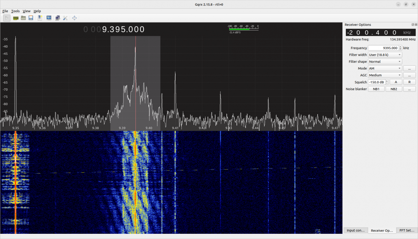Click the I/Q recording monitor icon
This screenshot has height=239, width=418.
click(49, 18)
